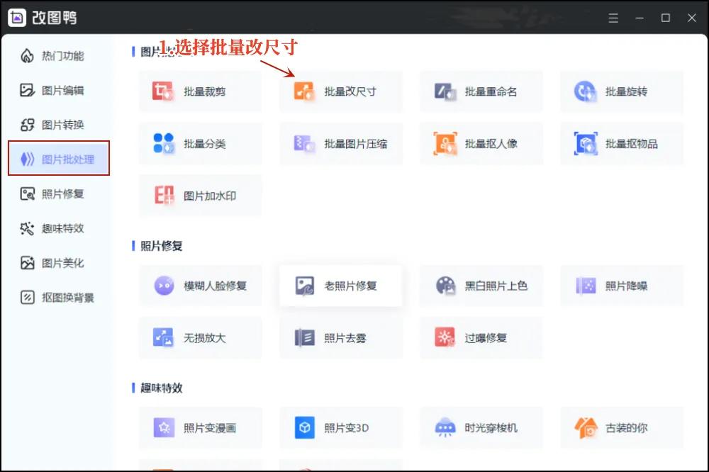Open the 改图鸭 app logo icon
This screenshot has height=472, width=709.
coord(16,17)
